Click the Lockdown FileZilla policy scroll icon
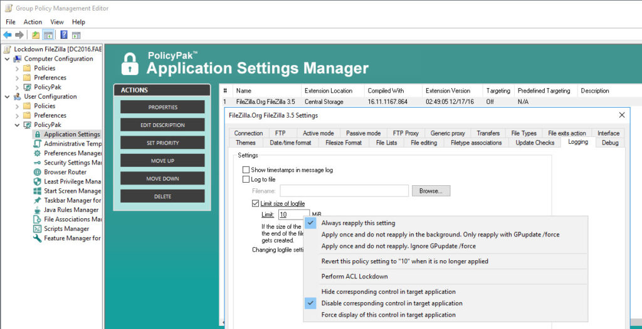Image resolution: width=642 pixels, height=329 pixels. coord(8,49)
